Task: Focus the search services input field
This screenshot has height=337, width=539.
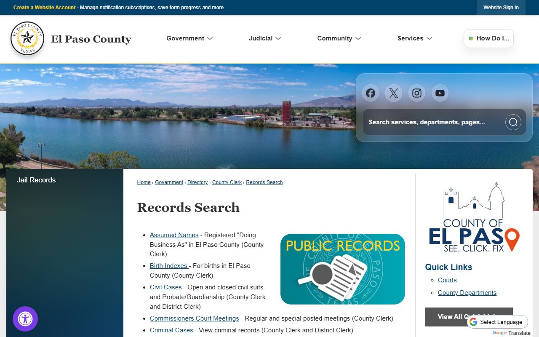Action: coord(434,122)
